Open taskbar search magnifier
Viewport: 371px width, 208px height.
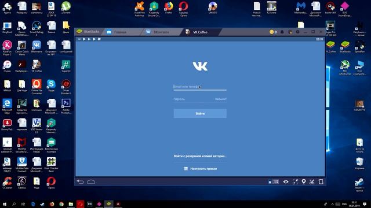tap(14, 204)
